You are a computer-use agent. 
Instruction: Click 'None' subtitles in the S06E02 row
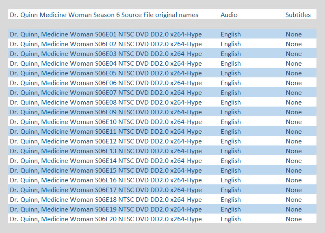pyautogui.click(x=294, y=44)
